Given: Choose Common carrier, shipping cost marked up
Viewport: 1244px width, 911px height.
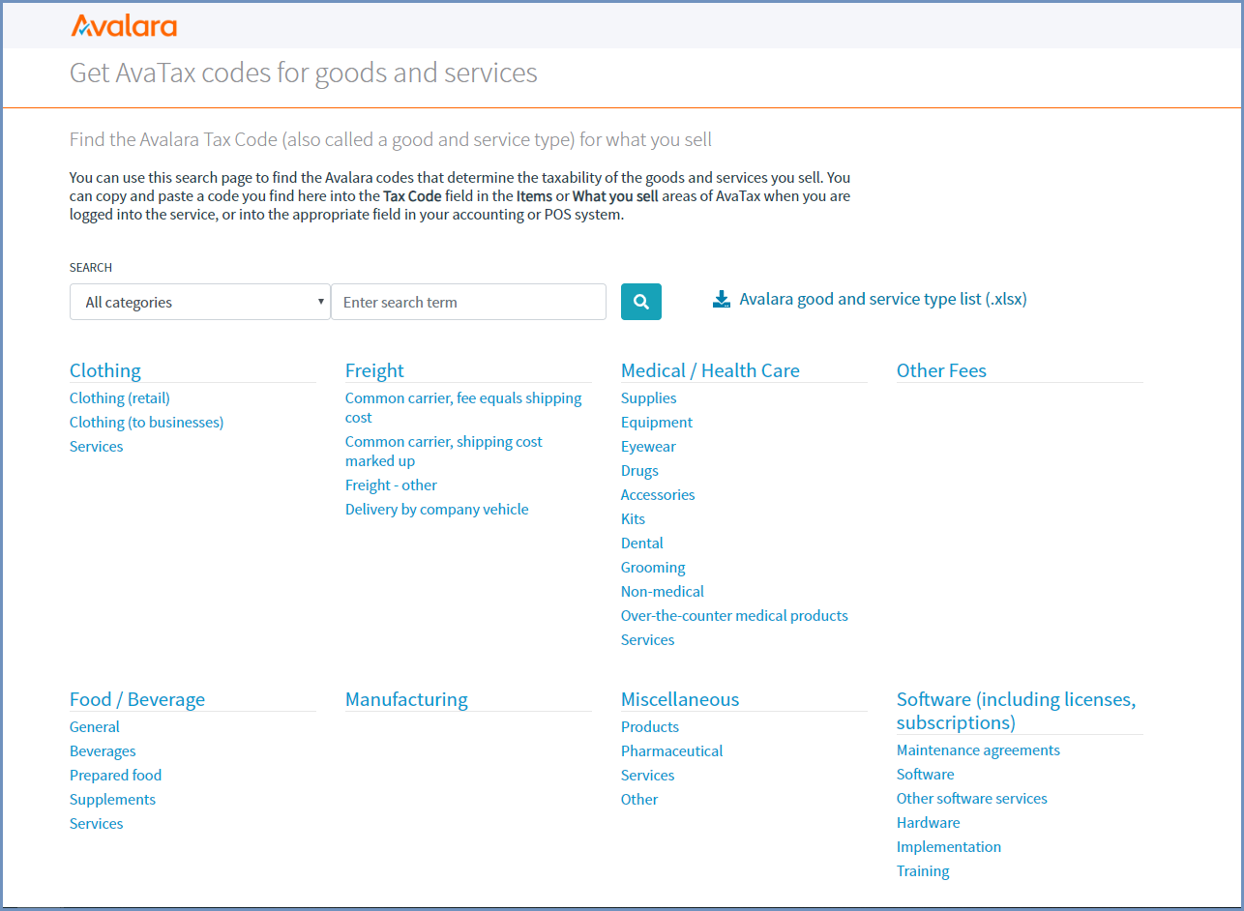Looking at the screenshot, I should [x=444, y=452].
